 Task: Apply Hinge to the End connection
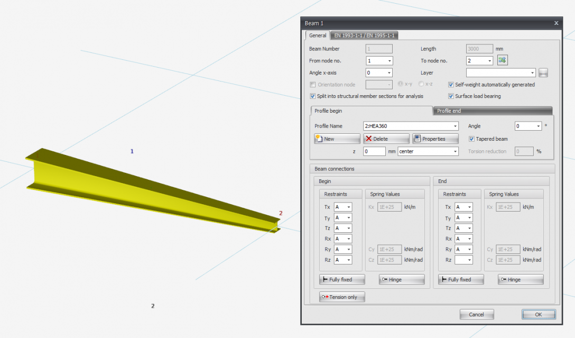pos(520,279)
